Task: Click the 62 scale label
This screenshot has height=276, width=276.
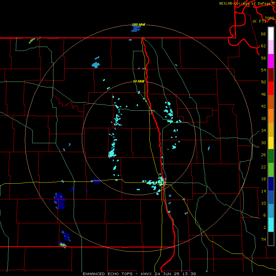Action: tap(263, 46)
